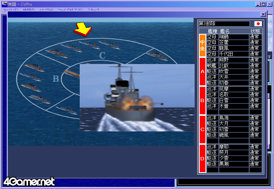Click the スキップ menu item
274x189 pixels.
tap(93, 10)
